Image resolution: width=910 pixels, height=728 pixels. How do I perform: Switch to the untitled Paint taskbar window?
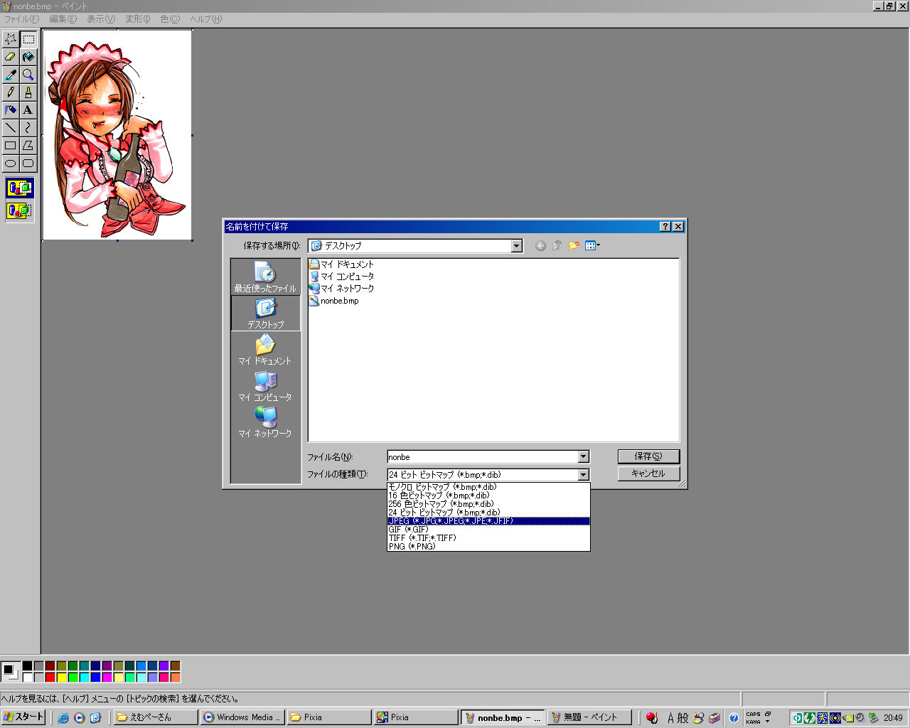[x=590, y=717]
